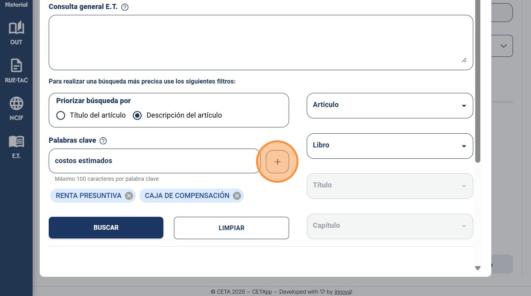Click the BUSCAR button
Image resolution: width=531 pixels, height=296 pixels.
pos(106,228)
